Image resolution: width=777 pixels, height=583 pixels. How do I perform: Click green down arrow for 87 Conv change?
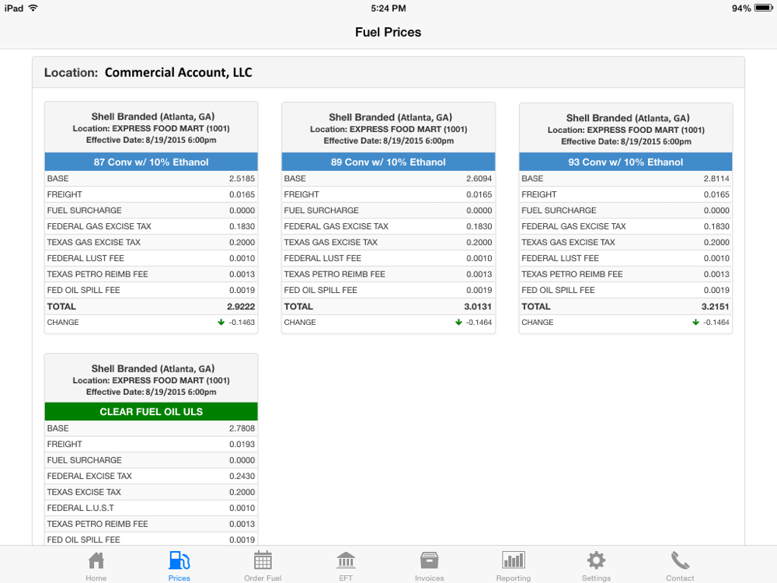pos(221,323)
